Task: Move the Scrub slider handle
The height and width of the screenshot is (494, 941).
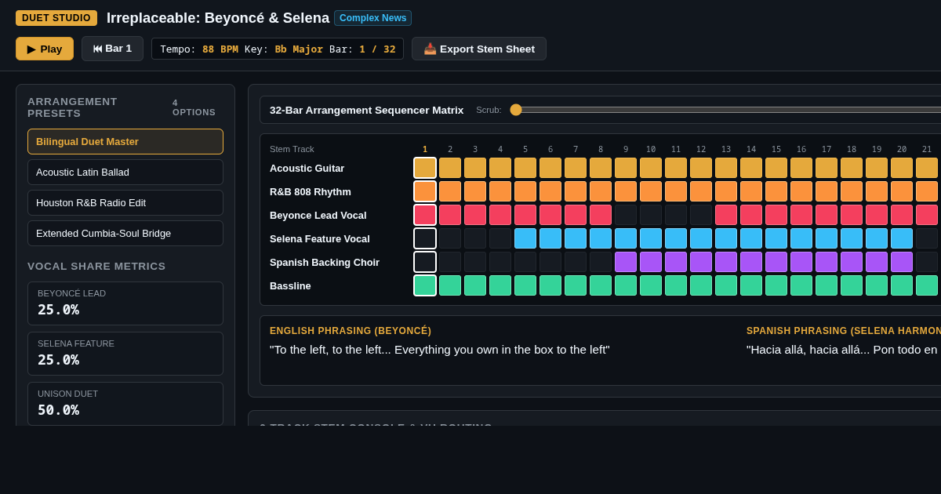Action: tap(516, 110)
